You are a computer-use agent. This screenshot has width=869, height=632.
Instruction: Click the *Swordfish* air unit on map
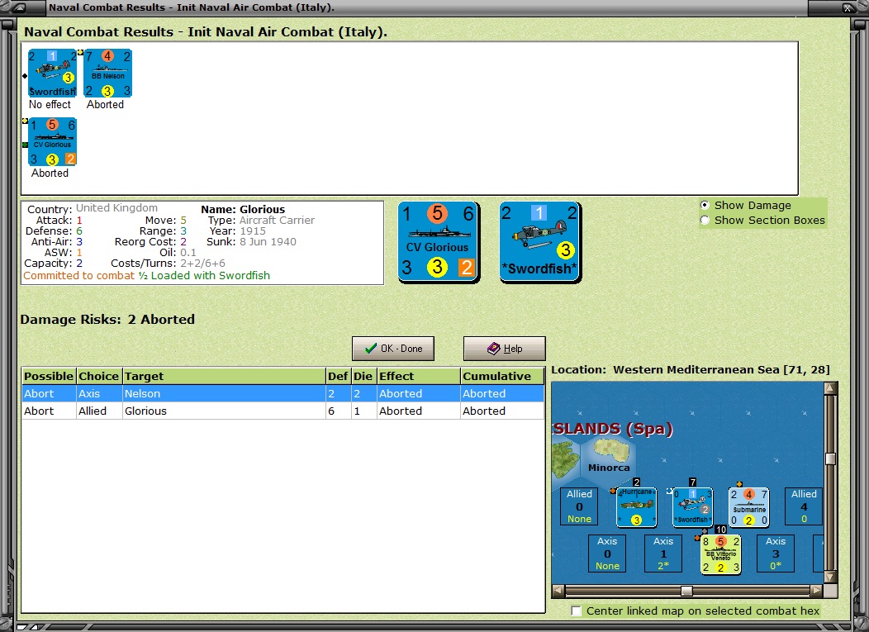693,506
